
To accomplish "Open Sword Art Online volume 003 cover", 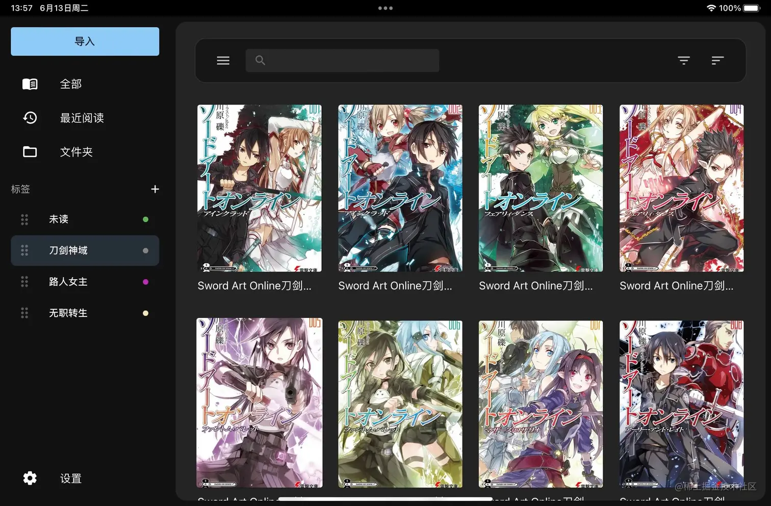I will click(541, 188).
